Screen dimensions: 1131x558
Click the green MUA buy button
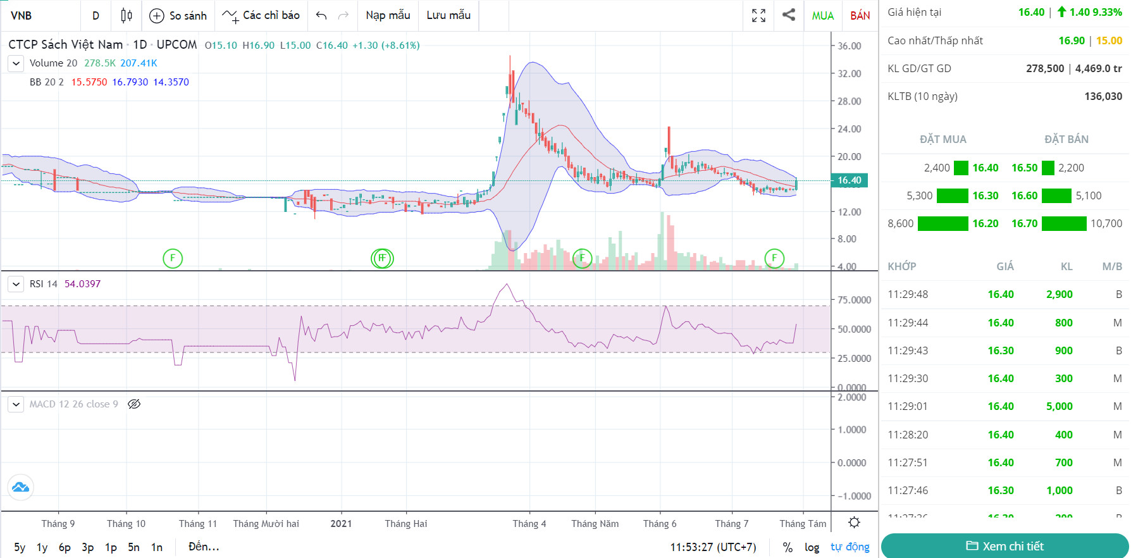[x=822, y=16]
